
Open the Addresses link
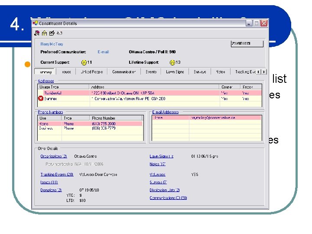coord(46,81)
